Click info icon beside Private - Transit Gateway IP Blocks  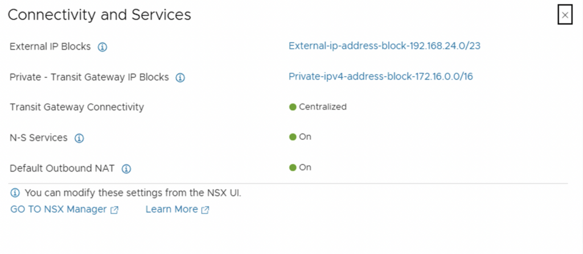tap(180, 78)
